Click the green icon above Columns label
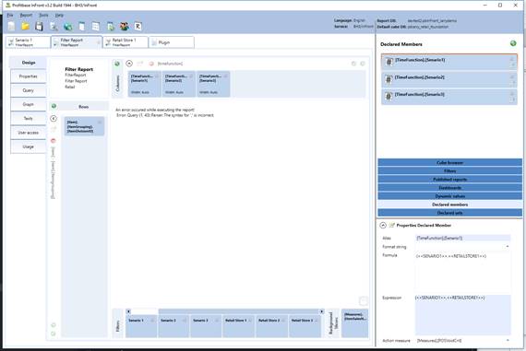Viewport: 526px width, 351px height. click(117, 64)
